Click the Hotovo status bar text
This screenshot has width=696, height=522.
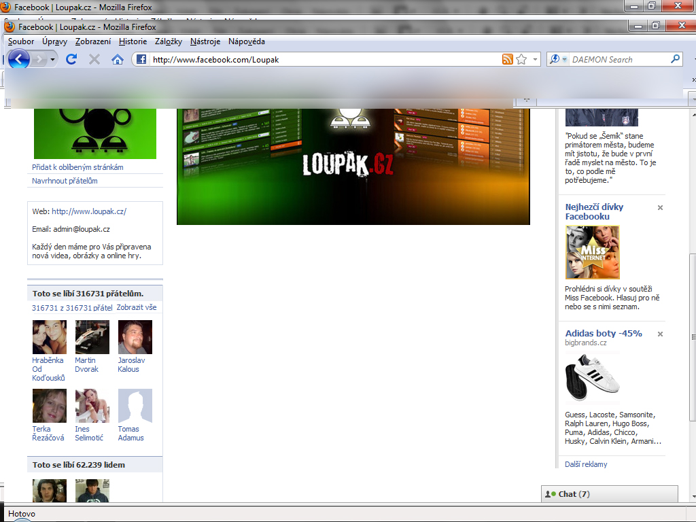(x=22, y=514)
